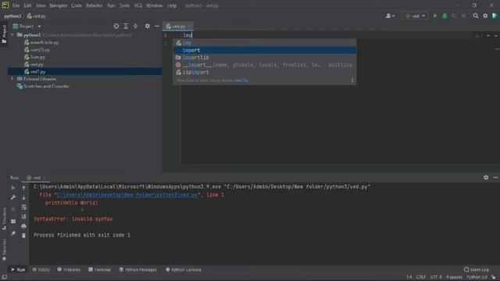The width and height of the screenshot is (500, 281).
Task: Open Run panel settings gear
Action: point(486,177)
